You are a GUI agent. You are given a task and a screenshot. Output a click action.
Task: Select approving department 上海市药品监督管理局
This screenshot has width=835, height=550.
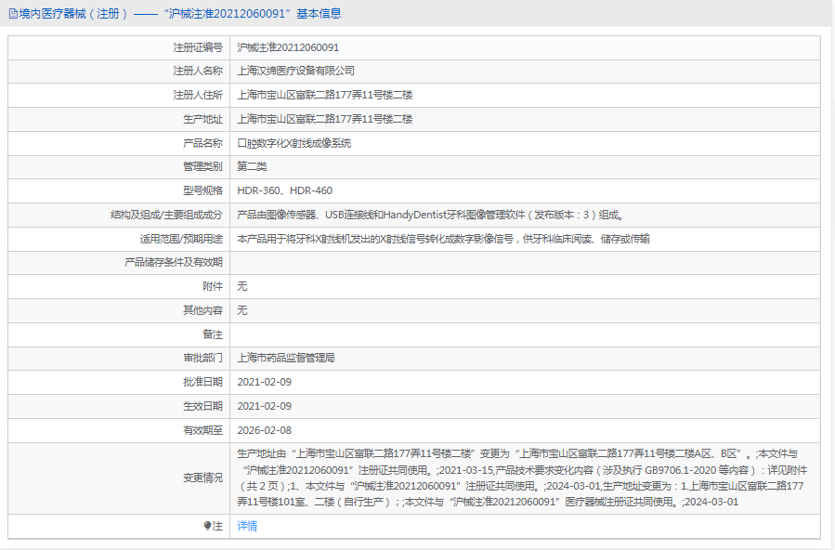tap(286, 358)
